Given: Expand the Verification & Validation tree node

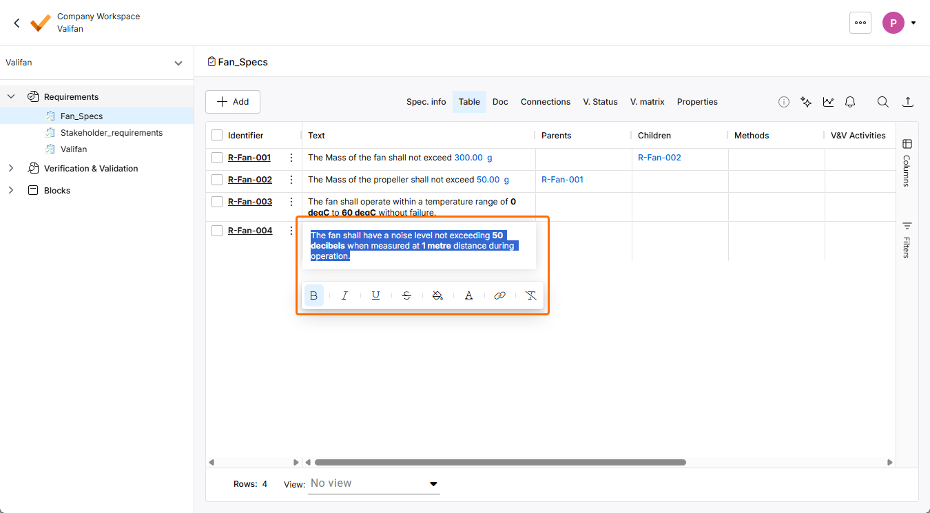Looking at the screenshot, I should pyautogui.click(x=11, y=169).
